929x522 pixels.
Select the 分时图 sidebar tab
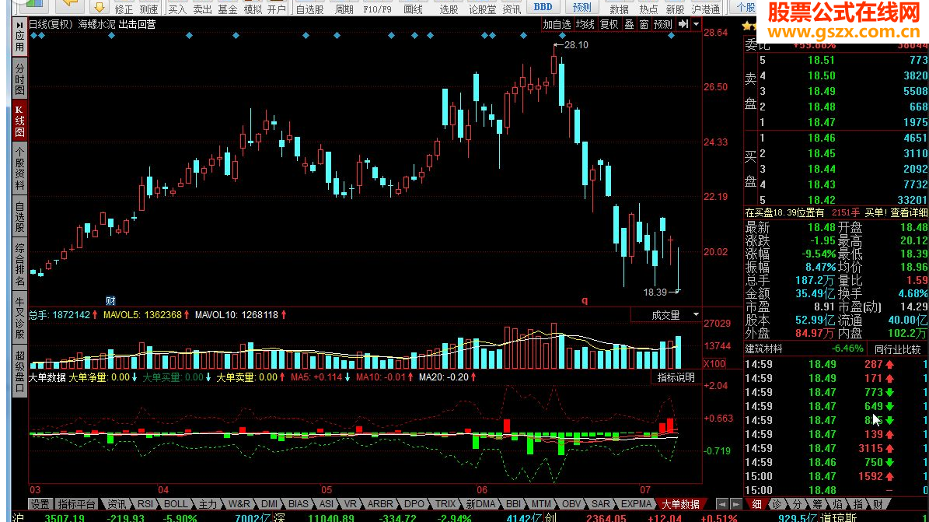(19, 79)
